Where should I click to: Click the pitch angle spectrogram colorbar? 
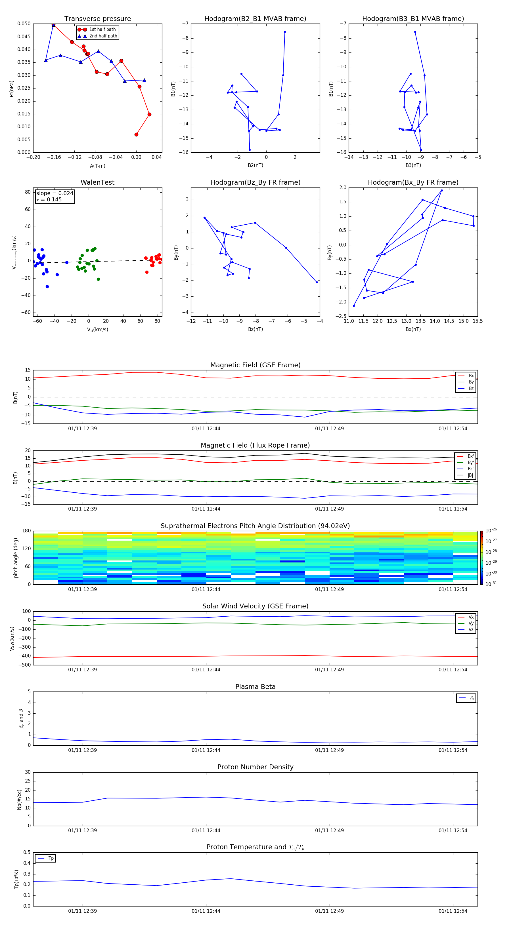[481, 558]
